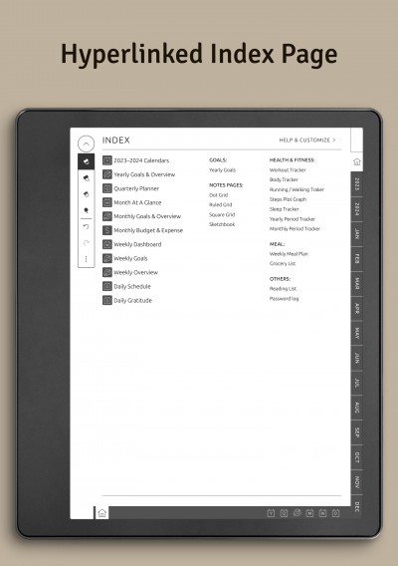Open the Workout Tracker page
Image resolution: width=398 pixels, height=566 pixels.
[288, 170]
